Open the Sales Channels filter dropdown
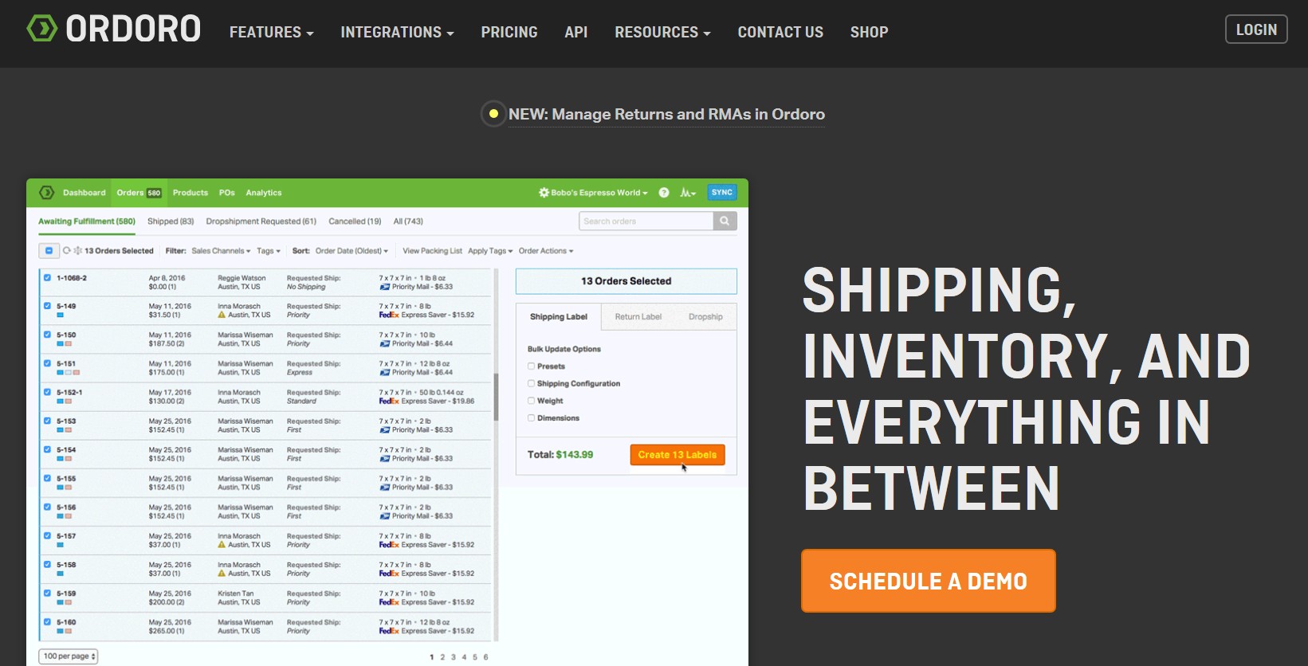Viewport: 1308px width, 666px height. [221, 251]
